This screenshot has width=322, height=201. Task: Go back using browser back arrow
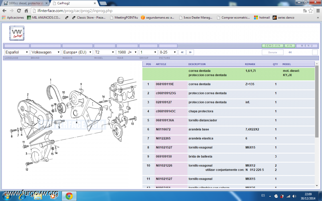pyautogui.click(x=4, y=11)
